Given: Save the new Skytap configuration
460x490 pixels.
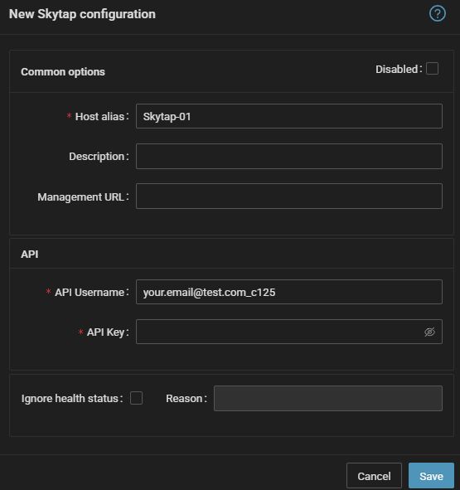Looking at the screenshot, I should point(431,476).
